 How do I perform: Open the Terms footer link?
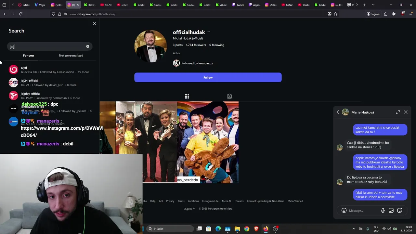pos(181,201)
